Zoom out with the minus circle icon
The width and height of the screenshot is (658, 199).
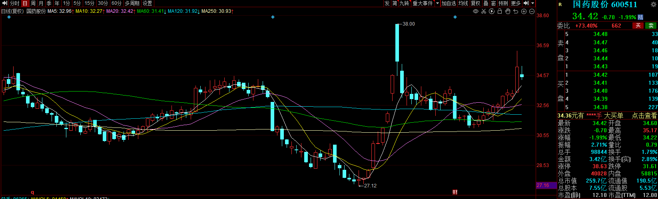pyautogui.click(x=531, y=11)
